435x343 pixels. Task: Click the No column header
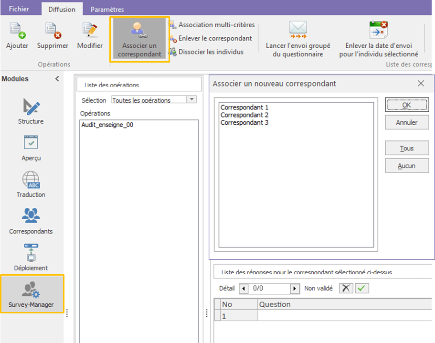[x=239, y=304]
